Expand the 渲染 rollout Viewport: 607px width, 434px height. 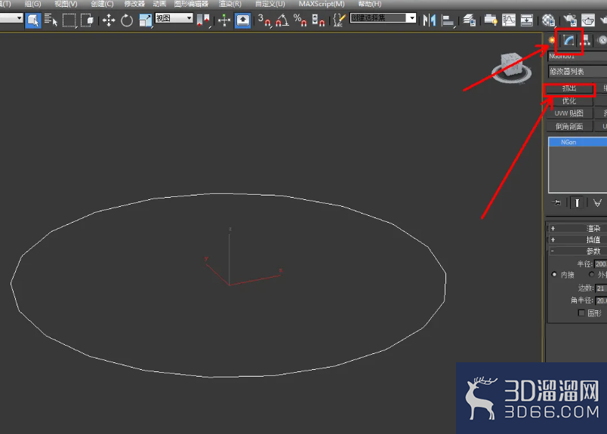tap(577, 229)
